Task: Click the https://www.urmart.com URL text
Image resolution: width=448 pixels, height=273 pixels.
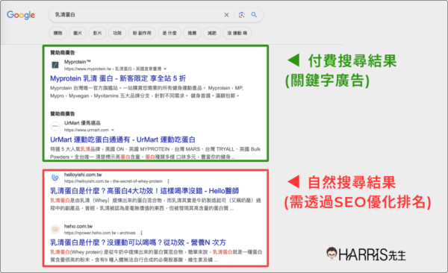Action: point(87,130)
